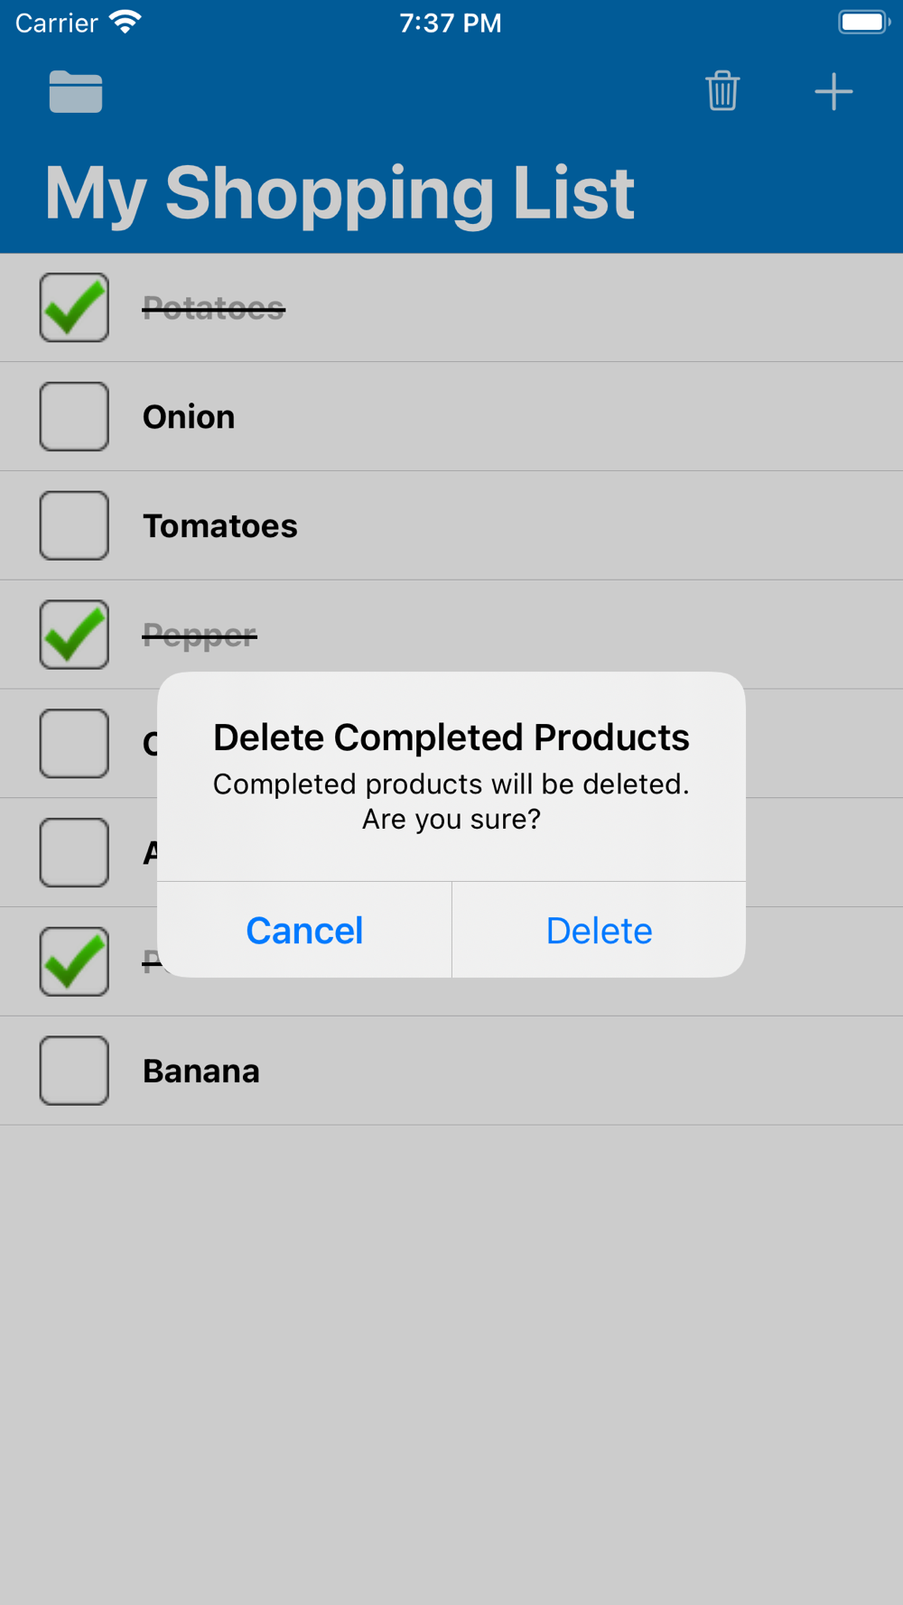Tap the struck-through Pepper label
This screenshot has width=903, height=1605.
click(200, 636)
